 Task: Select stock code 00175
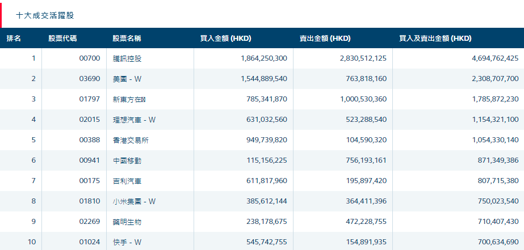[x=90, y=181]
